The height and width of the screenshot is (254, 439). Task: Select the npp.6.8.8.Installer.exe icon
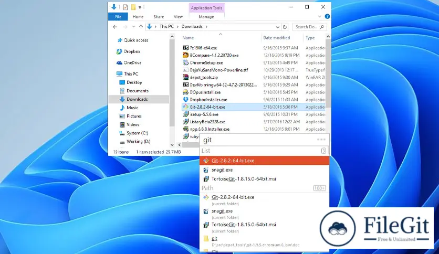click(185, 129)
